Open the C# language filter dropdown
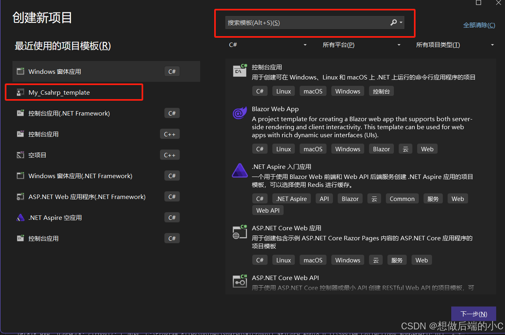Screen dimensions: 505x335 point(268,45)
